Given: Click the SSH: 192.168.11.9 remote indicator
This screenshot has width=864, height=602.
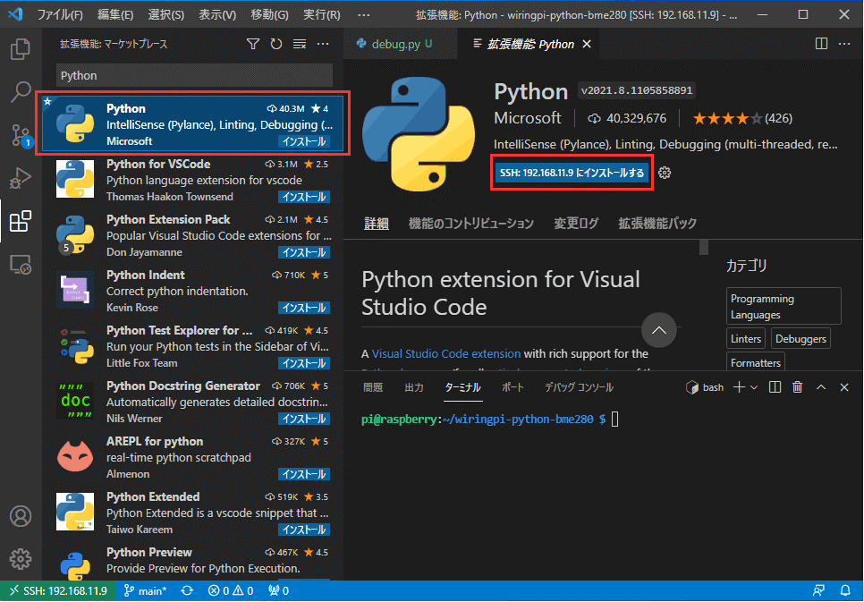Looking at the screenshot, I should (x=58, y=591).
